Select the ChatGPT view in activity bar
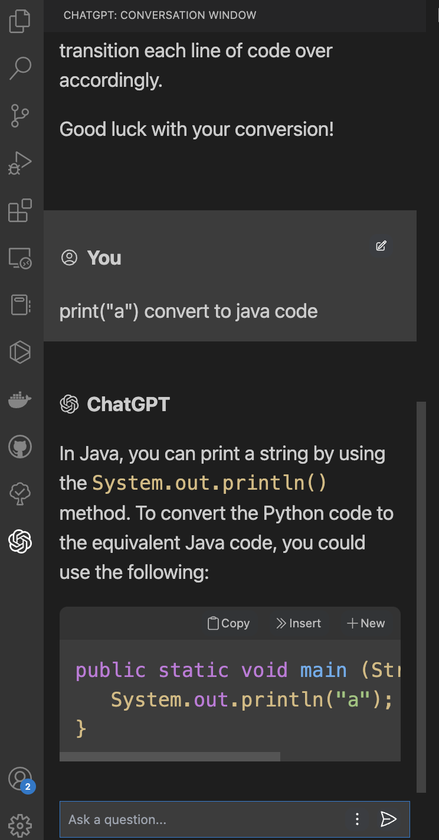This screenshot has width=439, height=840. (20, 541)
